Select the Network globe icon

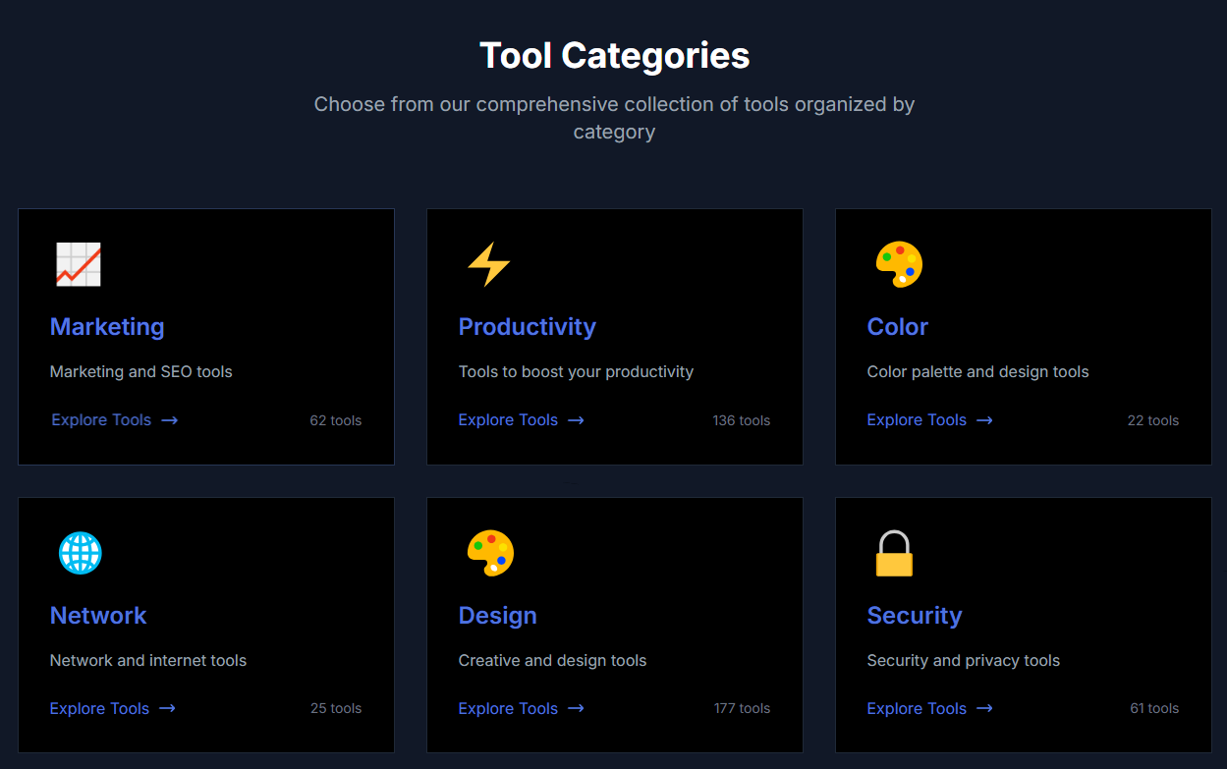80,552
